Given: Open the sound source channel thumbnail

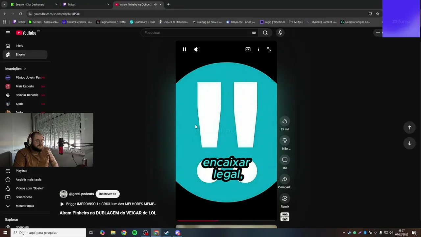Looking at the screenshot, I should [x=285, y=217].
